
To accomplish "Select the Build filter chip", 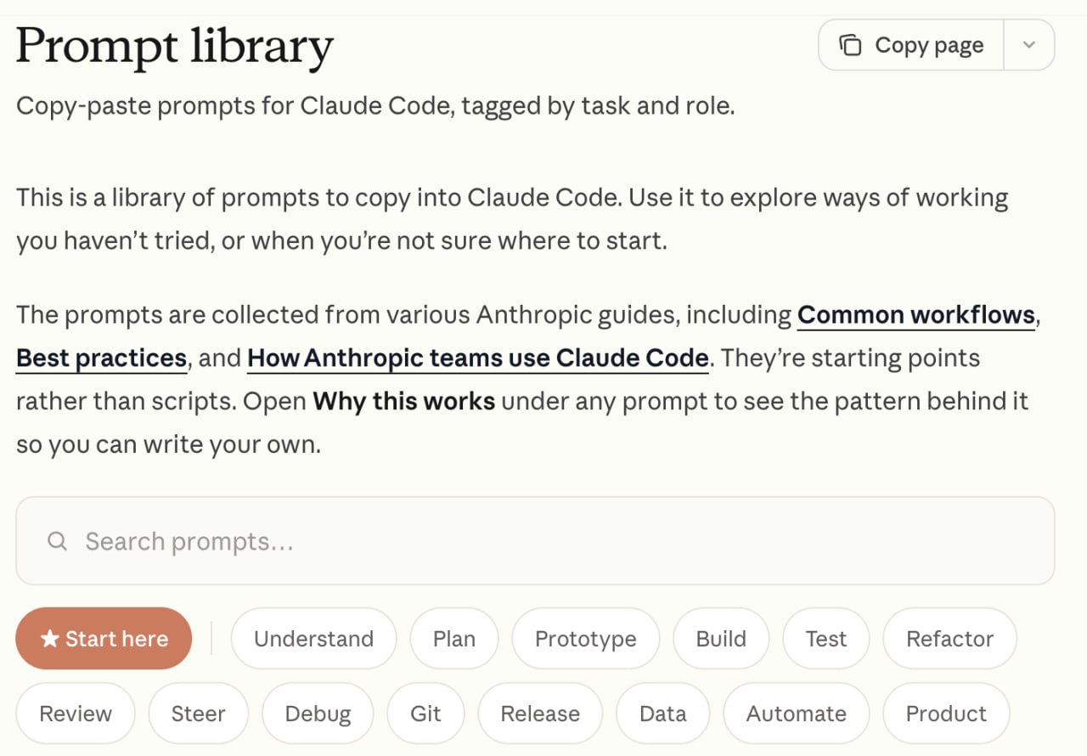I will click(721, 639).
